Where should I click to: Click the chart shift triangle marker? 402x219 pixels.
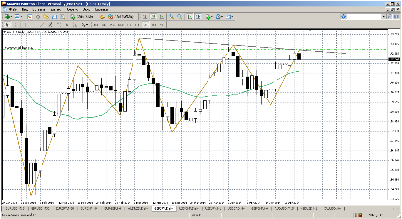310,30
